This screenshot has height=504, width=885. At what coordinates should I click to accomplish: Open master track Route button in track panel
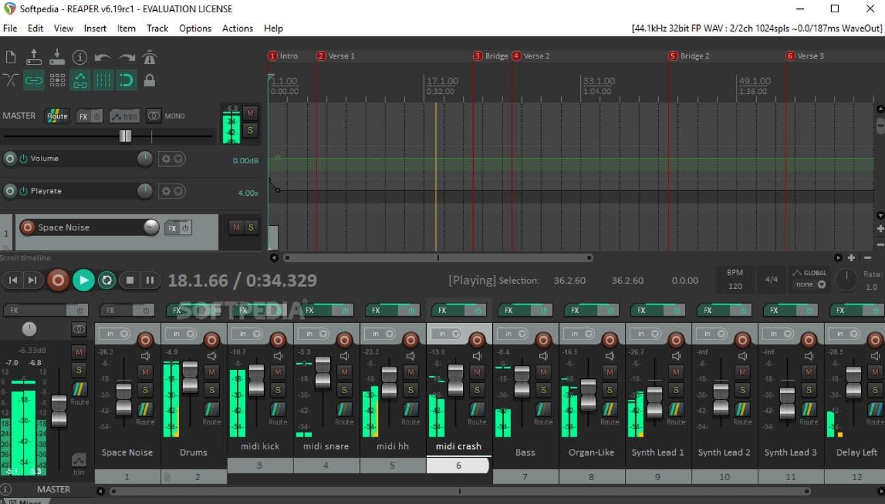coord(57,116)
